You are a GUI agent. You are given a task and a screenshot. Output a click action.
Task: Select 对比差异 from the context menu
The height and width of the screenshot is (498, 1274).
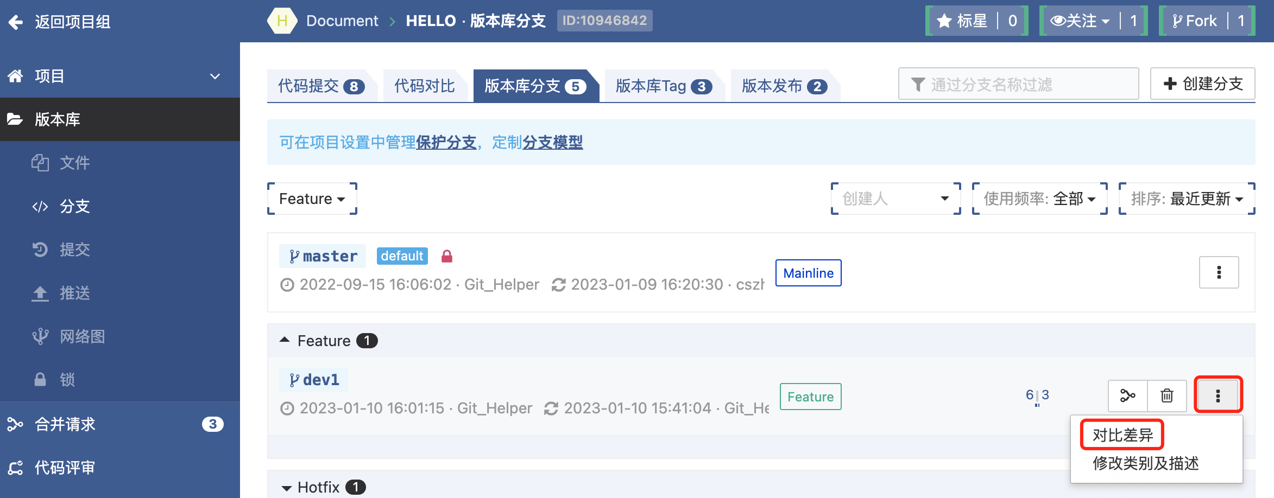(1122, 435)
